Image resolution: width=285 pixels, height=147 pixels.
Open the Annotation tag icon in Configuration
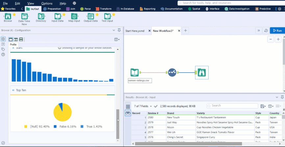click(x=3, y=49)
